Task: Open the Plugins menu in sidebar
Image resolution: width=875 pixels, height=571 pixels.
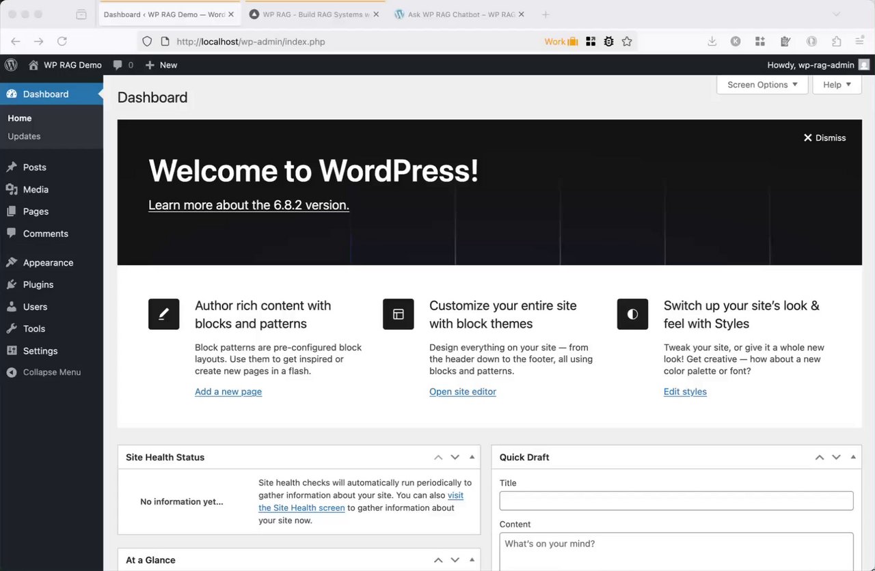Action: point(38,285)
